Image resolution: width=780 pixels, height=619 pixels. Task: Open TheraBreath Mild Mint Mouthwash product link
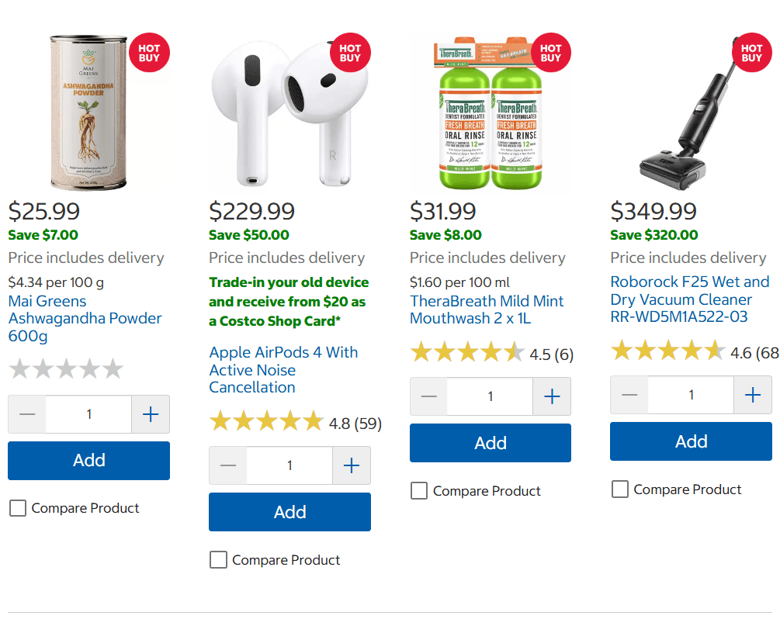pyautogui.click(x=487, y=309)
